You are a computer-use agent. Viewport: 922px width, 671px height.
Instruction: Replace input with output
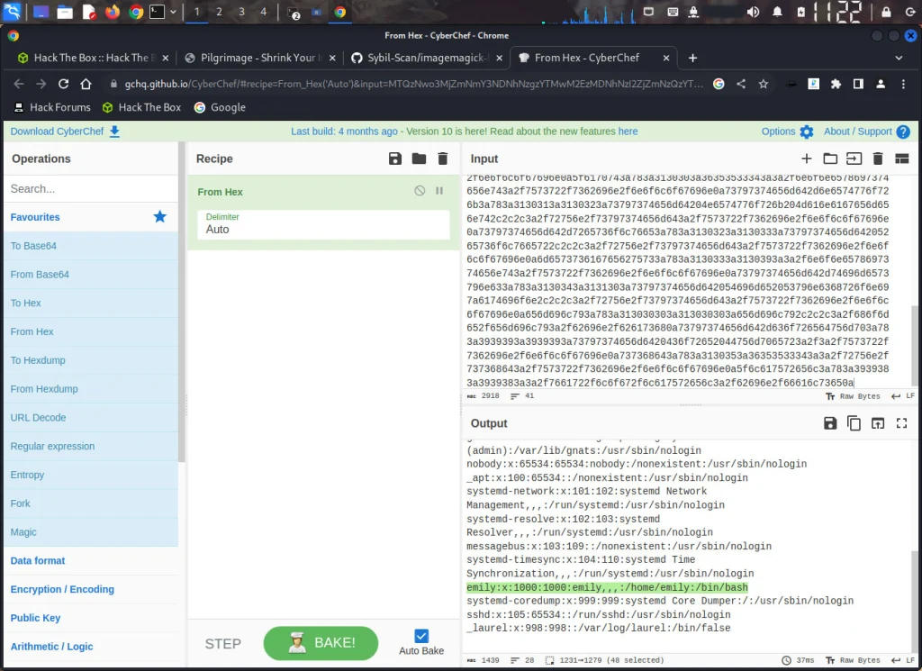[x=878, y=423]
